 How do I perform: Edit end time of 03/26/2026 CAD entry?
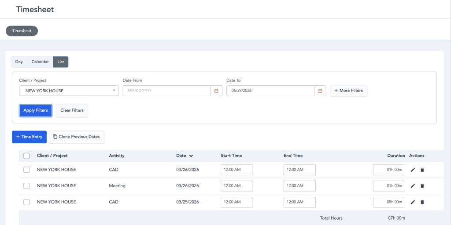click(299, 170)
